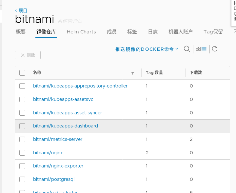Open bitnami/kubeapps-apprepository-controller repository
This screenshot has width=236, height=193.
click(x=80, y=86)
